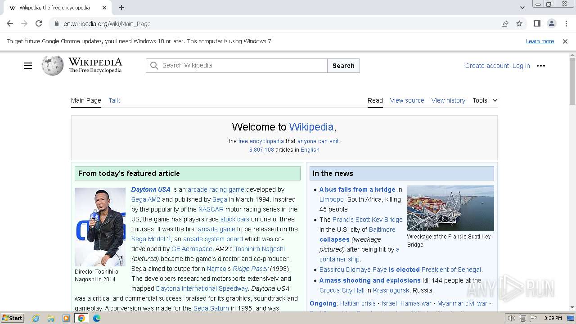Open the Francis Scott Key Bridge link

[368, 220]
